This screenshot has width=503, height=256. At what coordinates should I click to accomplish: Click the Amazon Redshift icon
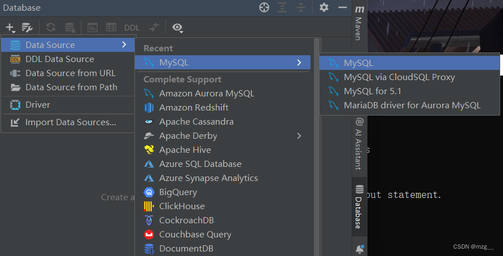click(149, 108)
